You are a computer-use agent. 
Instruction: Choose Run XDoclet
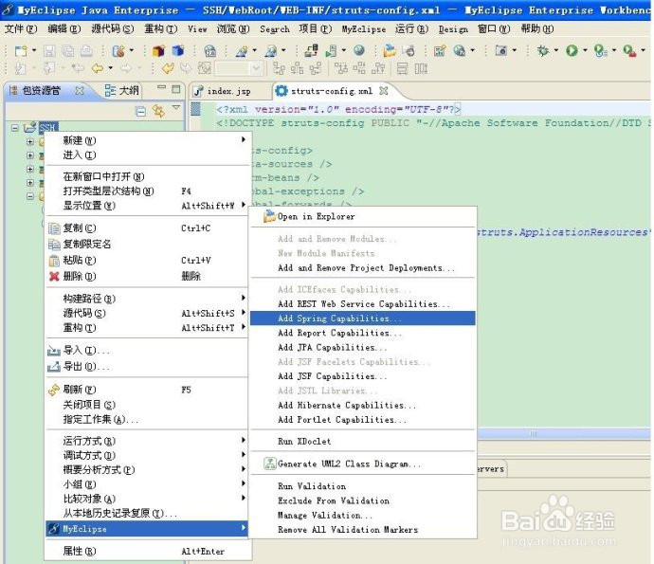click(x=362, y=442)
